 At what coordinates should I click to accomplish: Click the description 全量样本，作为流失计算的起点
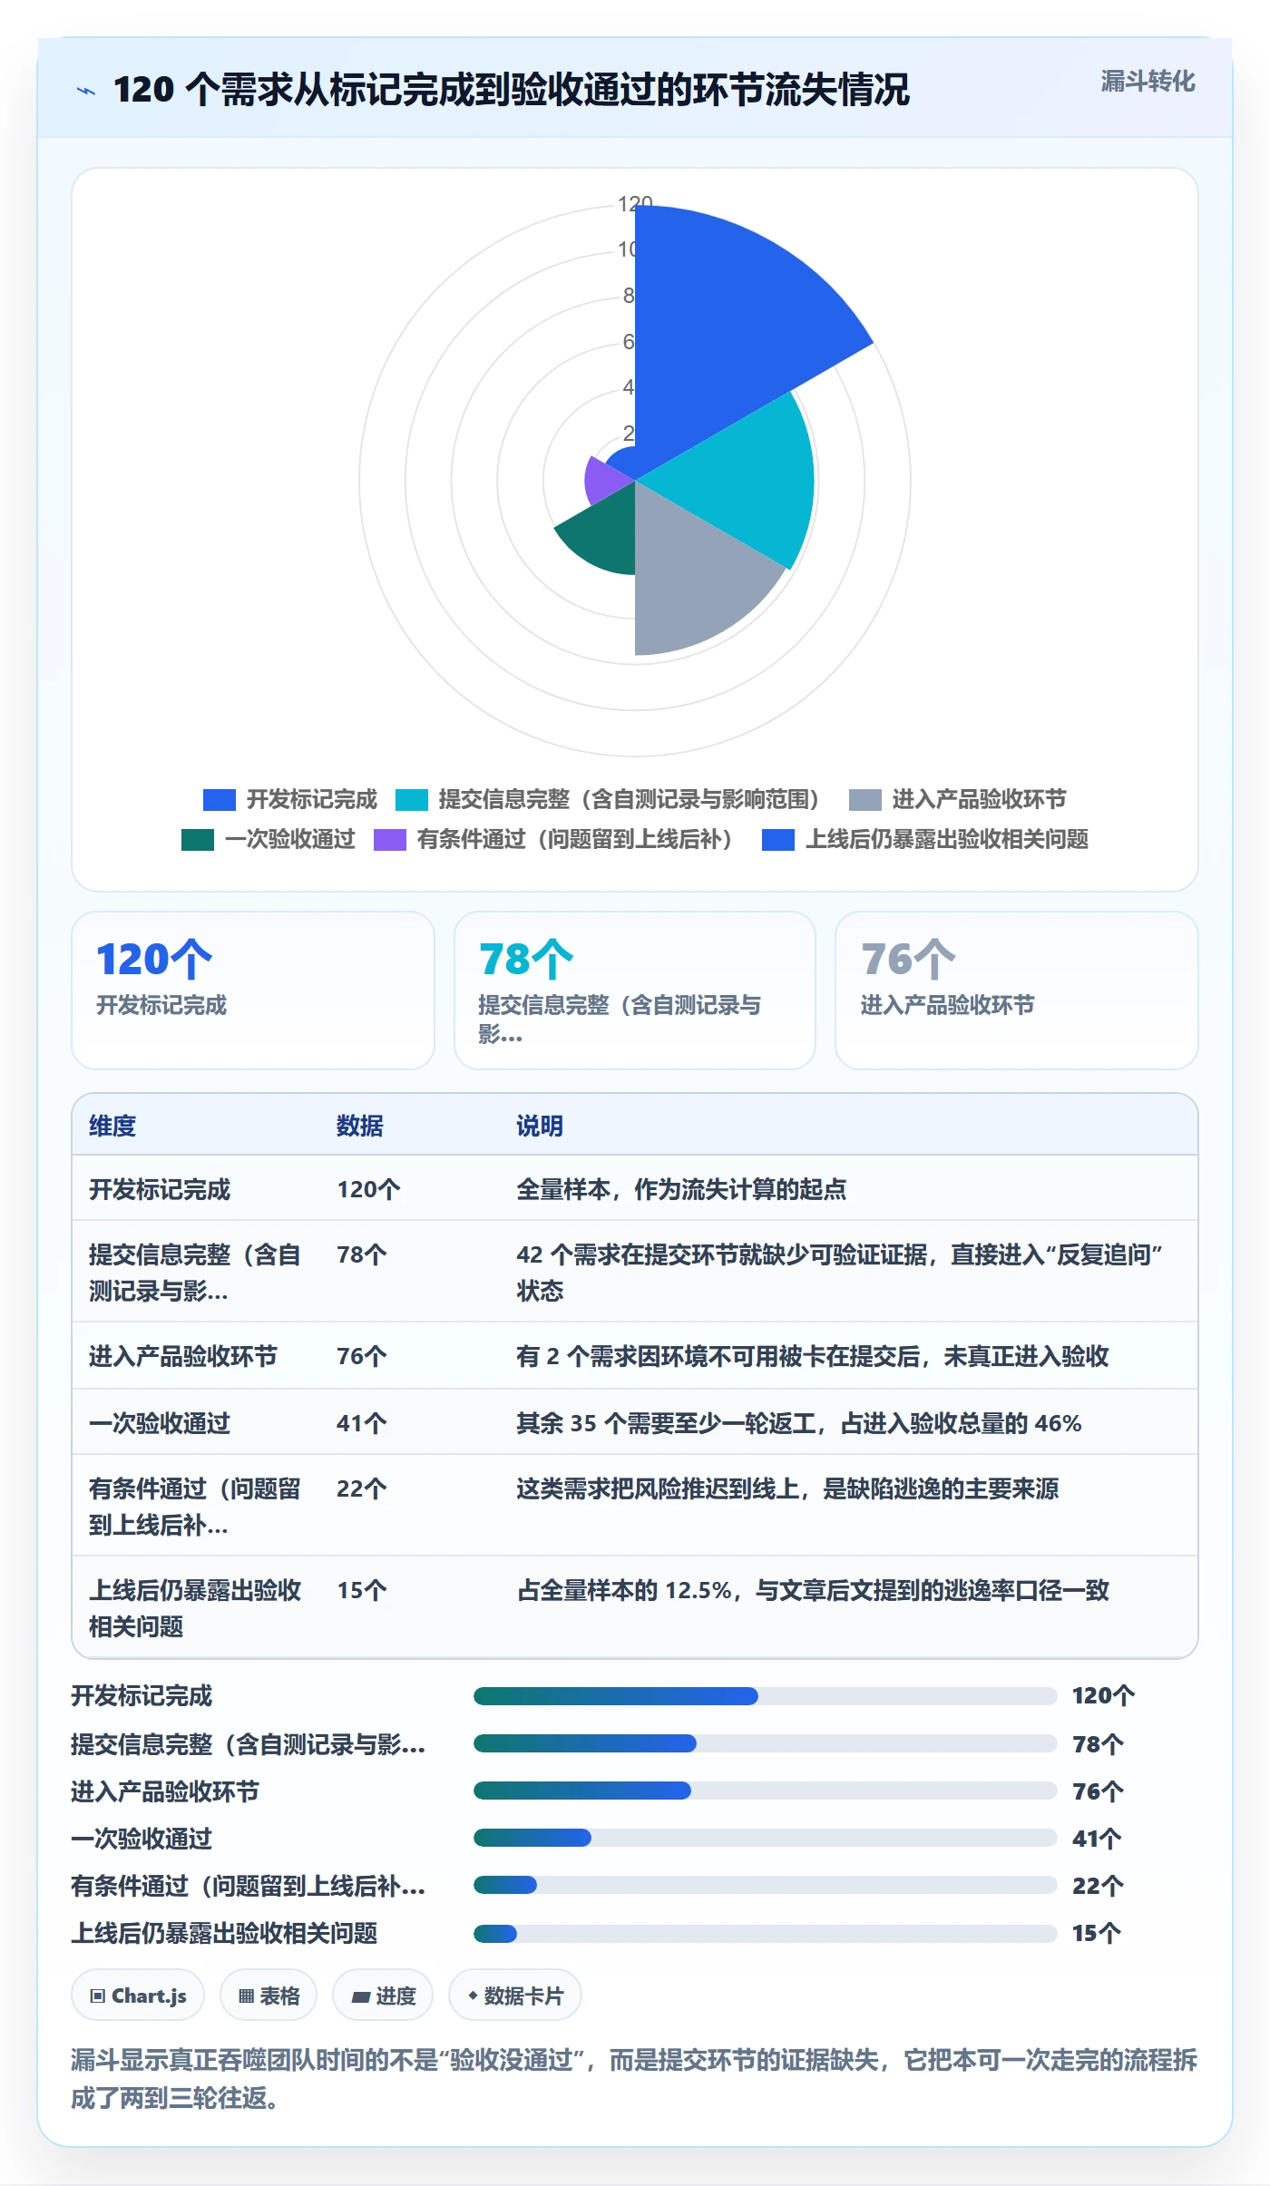[x=681, y=1189]
